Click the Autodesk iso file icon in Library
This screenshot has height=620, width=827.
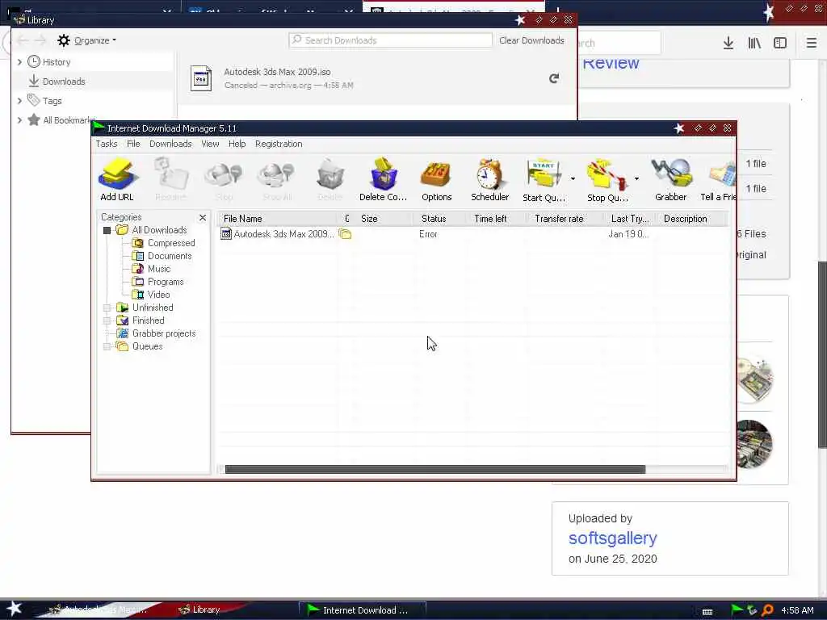201,78
